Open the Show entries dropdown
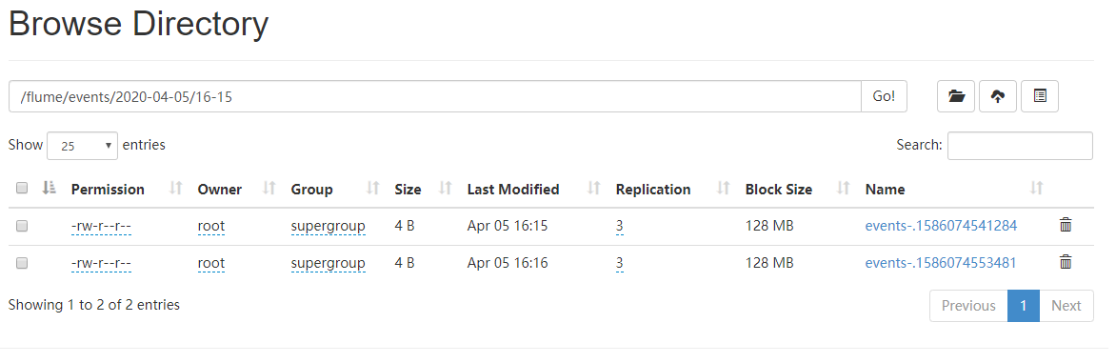This screenshot has width=1116, height=363. click(x=83, y=145)
